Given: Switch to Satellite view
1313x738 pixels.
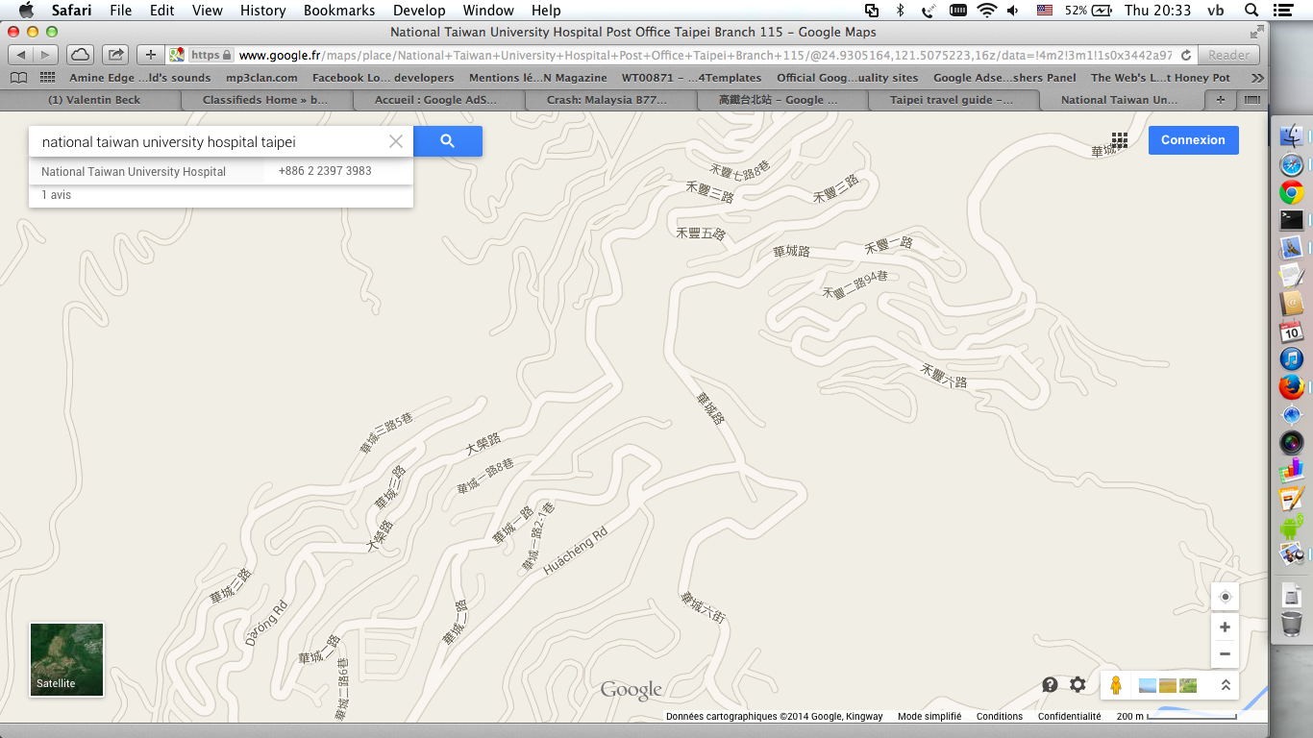Looking at the screenshot, I should 66,659.
